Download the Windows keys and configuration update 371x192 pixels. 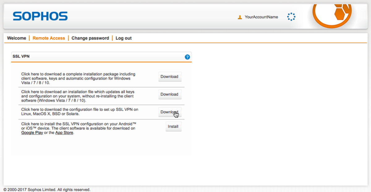coord(170,94)
